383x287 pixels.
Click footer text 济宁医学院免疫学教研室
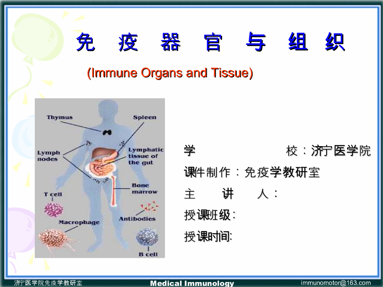(48, 283)
